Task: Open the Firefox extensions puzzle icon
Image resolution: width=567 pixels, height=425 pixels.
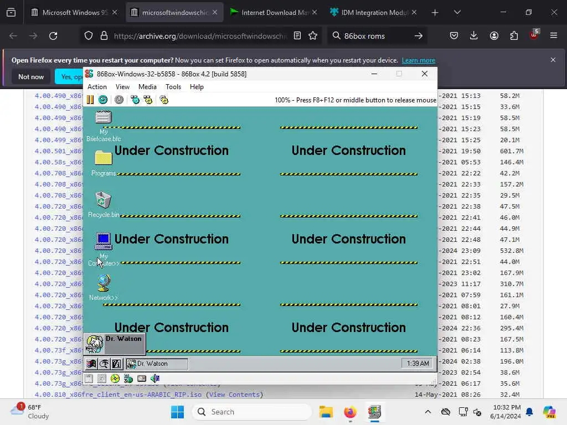Action: pos(514,35)
